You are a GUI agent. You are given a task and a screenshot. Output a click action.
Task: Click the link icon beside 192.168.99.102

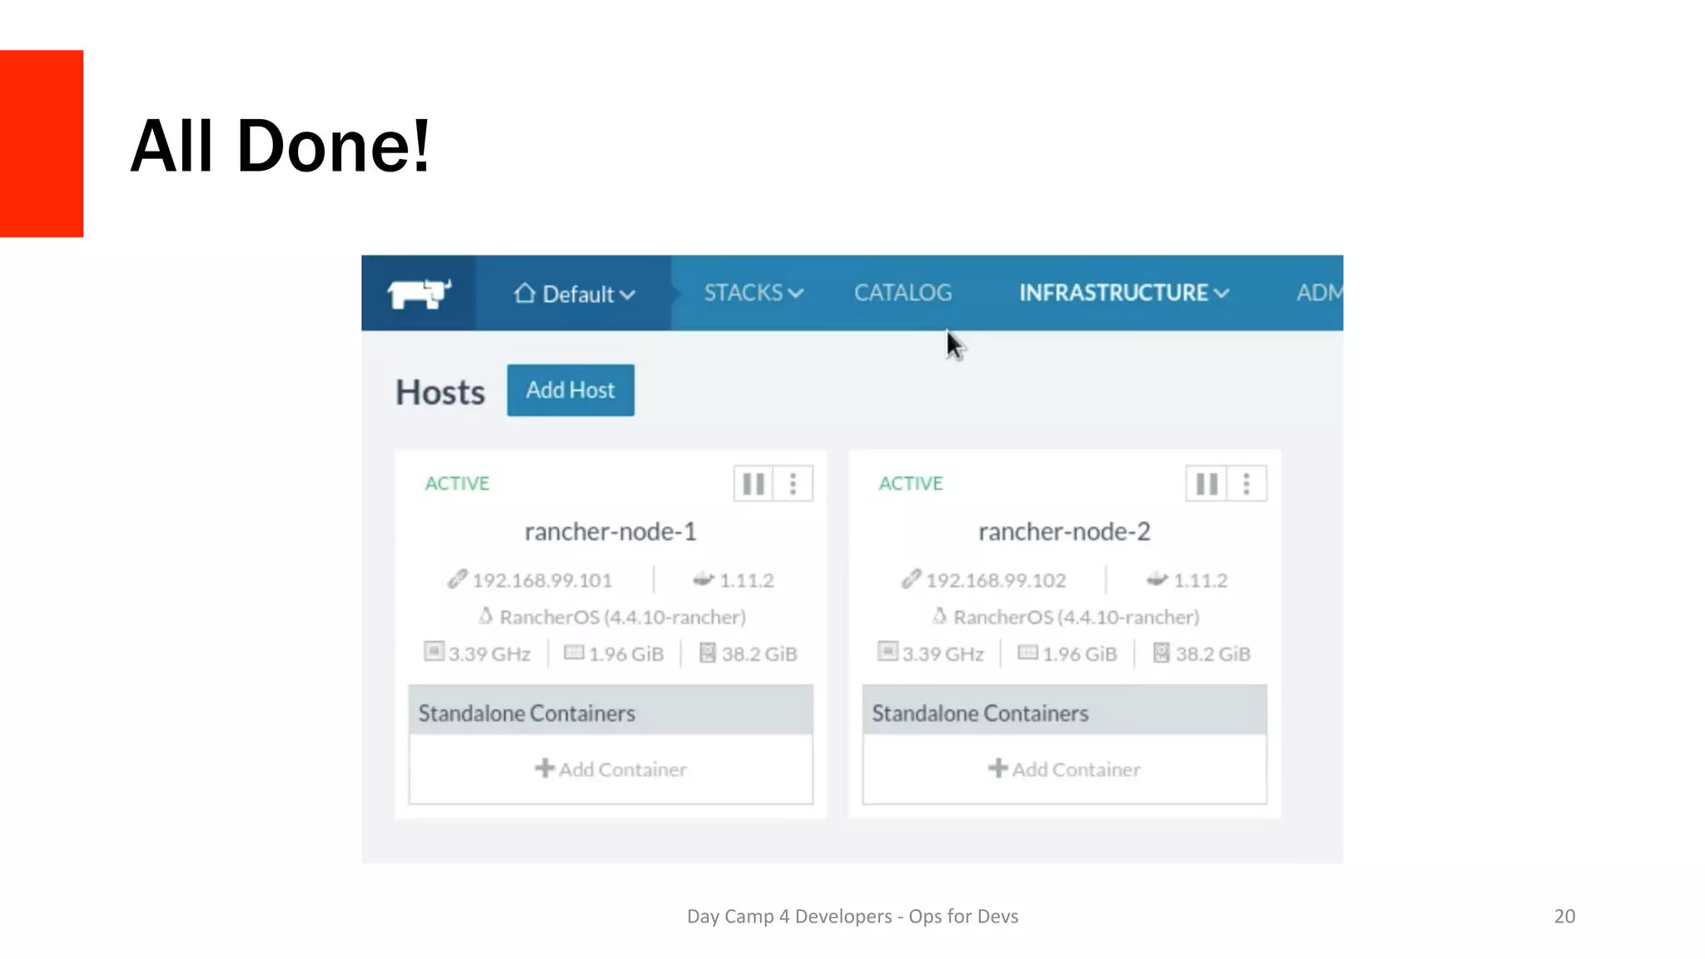click(912, 579)
